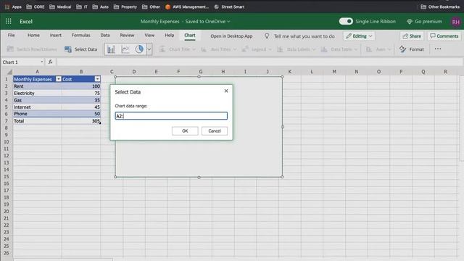This screenshot has height=261, width=464.
Task: Switch to the Review tab
Action: 127,36
